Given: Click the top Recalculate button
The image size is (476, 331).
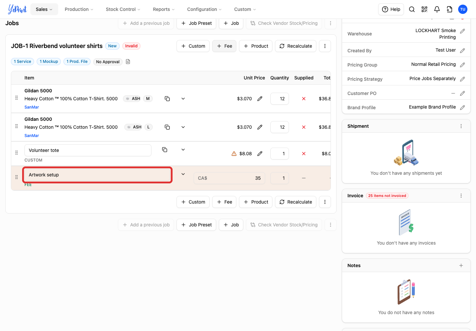Looking at the screenshot, I should 296,46.
